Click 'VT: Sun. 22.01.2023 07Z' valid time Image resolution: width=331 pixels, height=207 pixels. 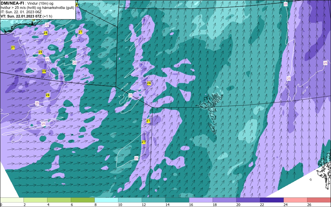tap(21, 16)
